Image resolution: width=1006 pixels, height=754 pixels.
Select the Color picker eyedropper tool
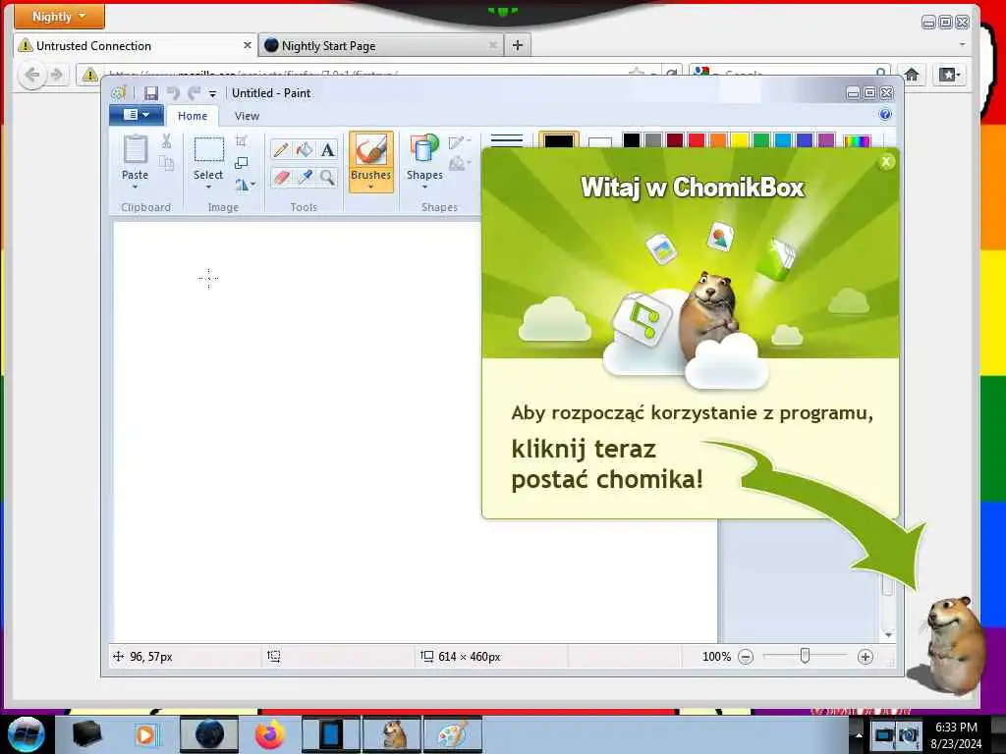(x=305, y=177)
